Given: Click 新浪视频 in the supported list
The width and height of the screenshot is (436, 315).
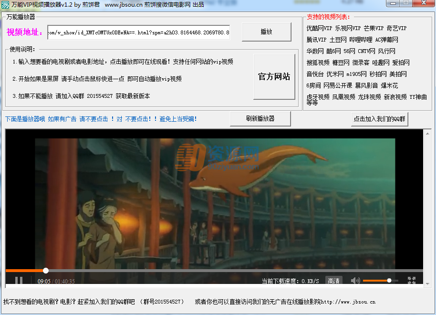Looking at the screenshot, I should point(395,97).
